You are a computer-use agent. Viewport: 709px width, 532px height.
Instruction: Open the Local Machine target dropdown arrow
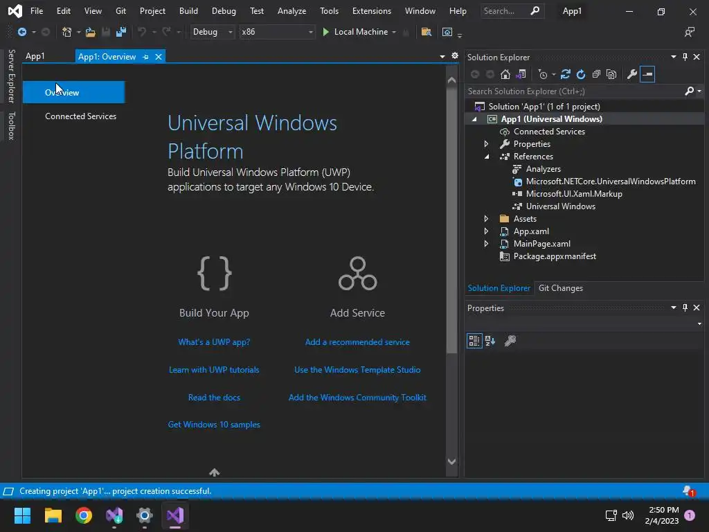[394, 32]
